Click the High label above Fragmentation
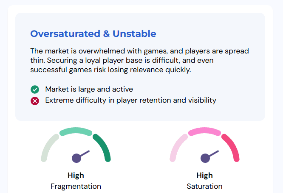The height and width of the screenshot is (193, 283). pos(76,175)
